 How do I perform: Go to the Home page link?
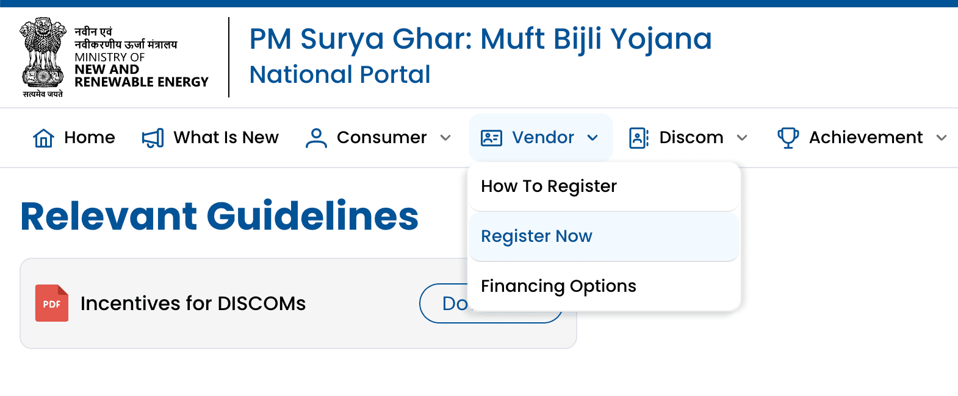tap(89, 138)
